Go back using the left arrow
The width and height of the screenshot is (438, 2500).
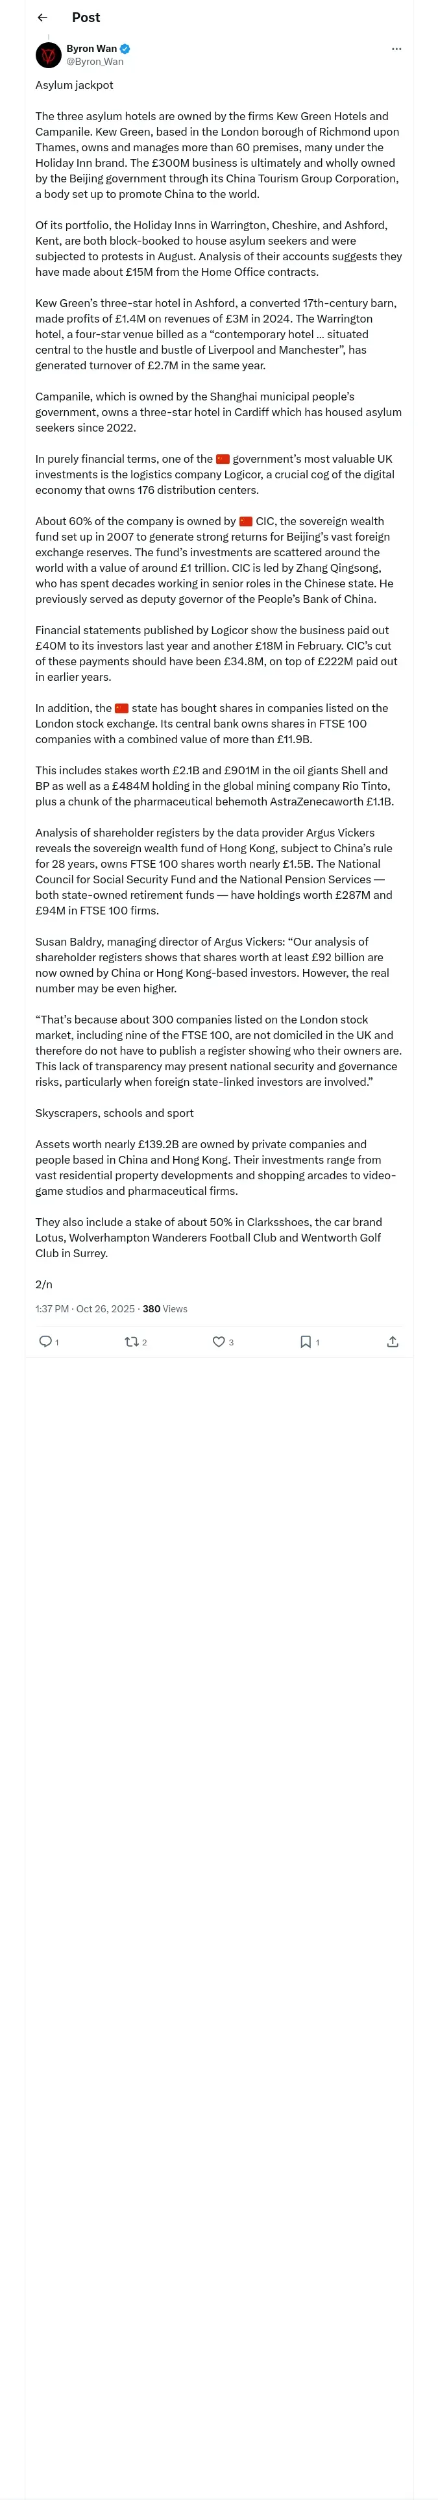[42, 18]
